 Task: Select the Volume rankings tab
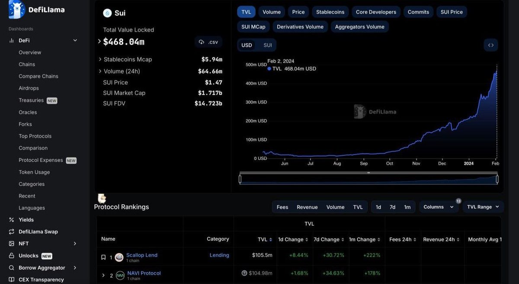[x=335, y=207]
